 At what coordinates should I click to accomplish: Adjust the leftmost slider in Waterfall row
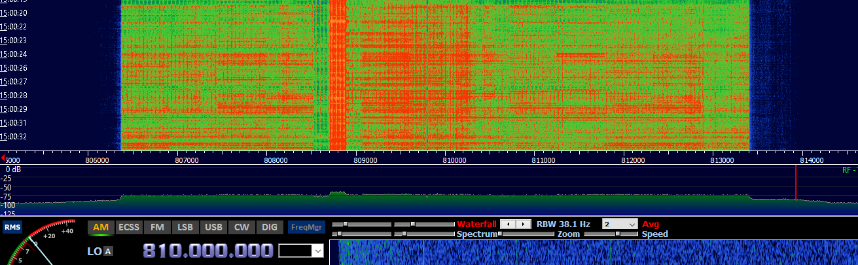tap(361, 224)
